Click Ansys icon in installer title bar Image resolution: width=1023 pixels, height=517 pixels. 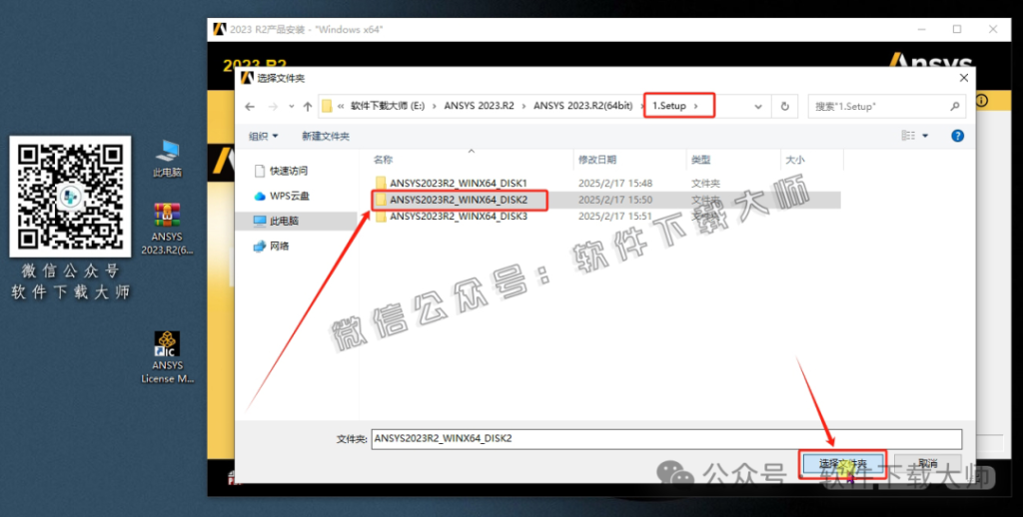pyautogui.click(x=219, y=29)
